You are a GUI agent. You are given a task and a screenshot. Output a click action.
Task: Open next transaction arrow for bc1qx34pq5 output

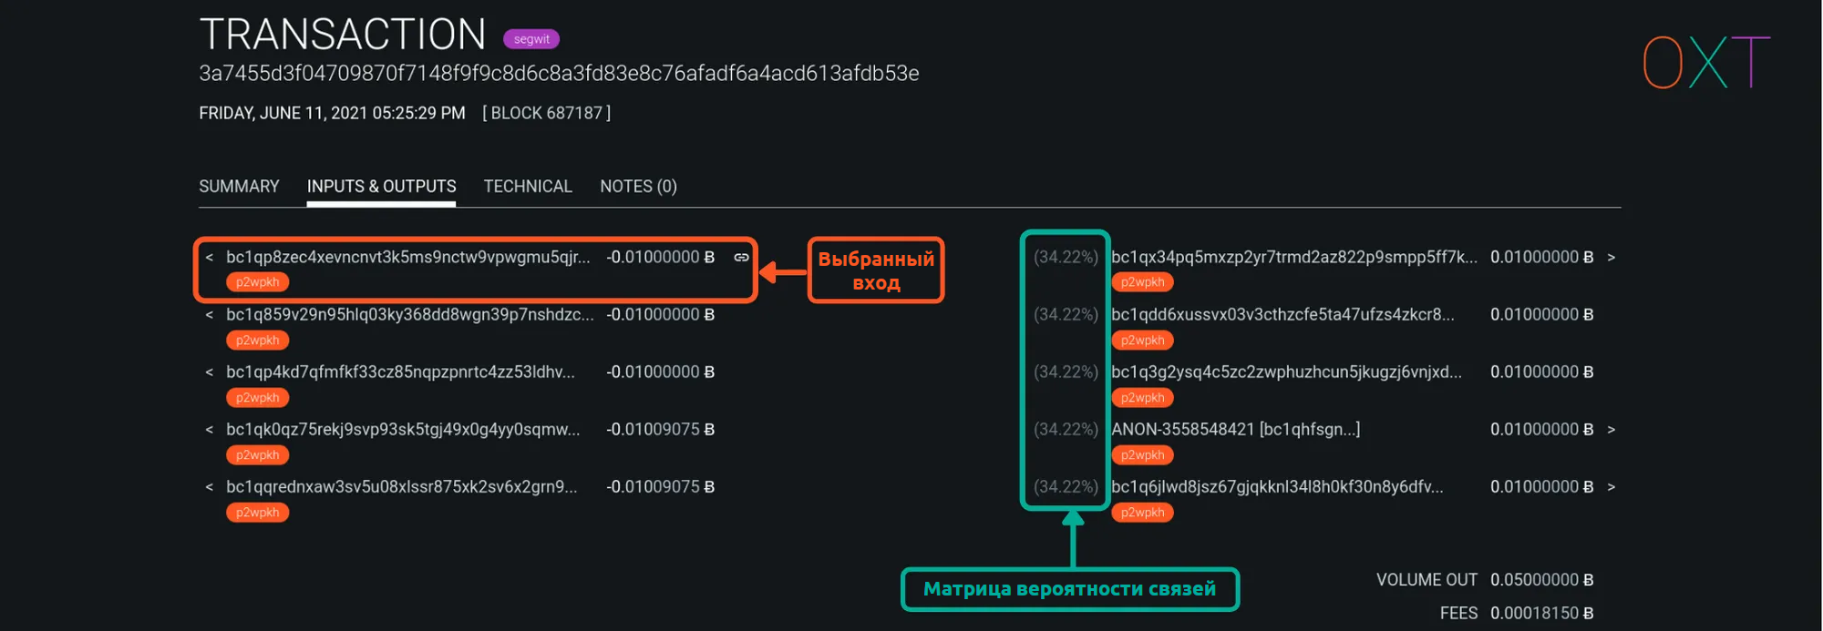[x=1611, y=258]
